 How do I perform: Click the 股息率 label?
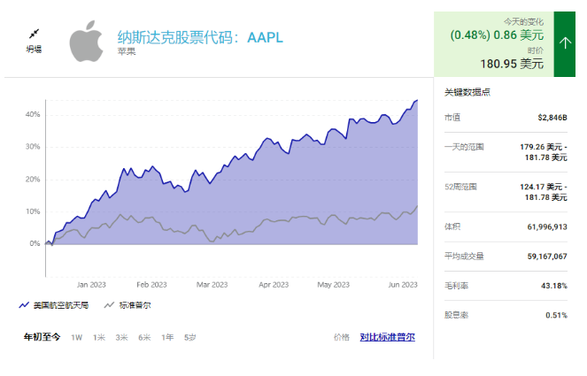pyautogui.click(x=456, y=315)
